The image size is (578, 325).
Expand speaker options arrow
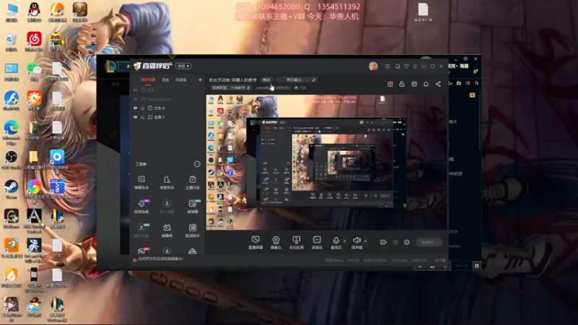[x=366, y=241]
